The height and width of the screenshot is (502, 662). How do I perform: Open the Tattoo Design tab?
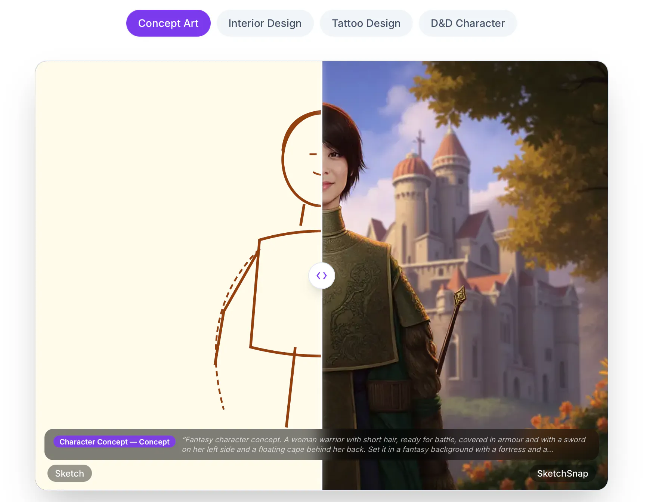coord(366,23)
